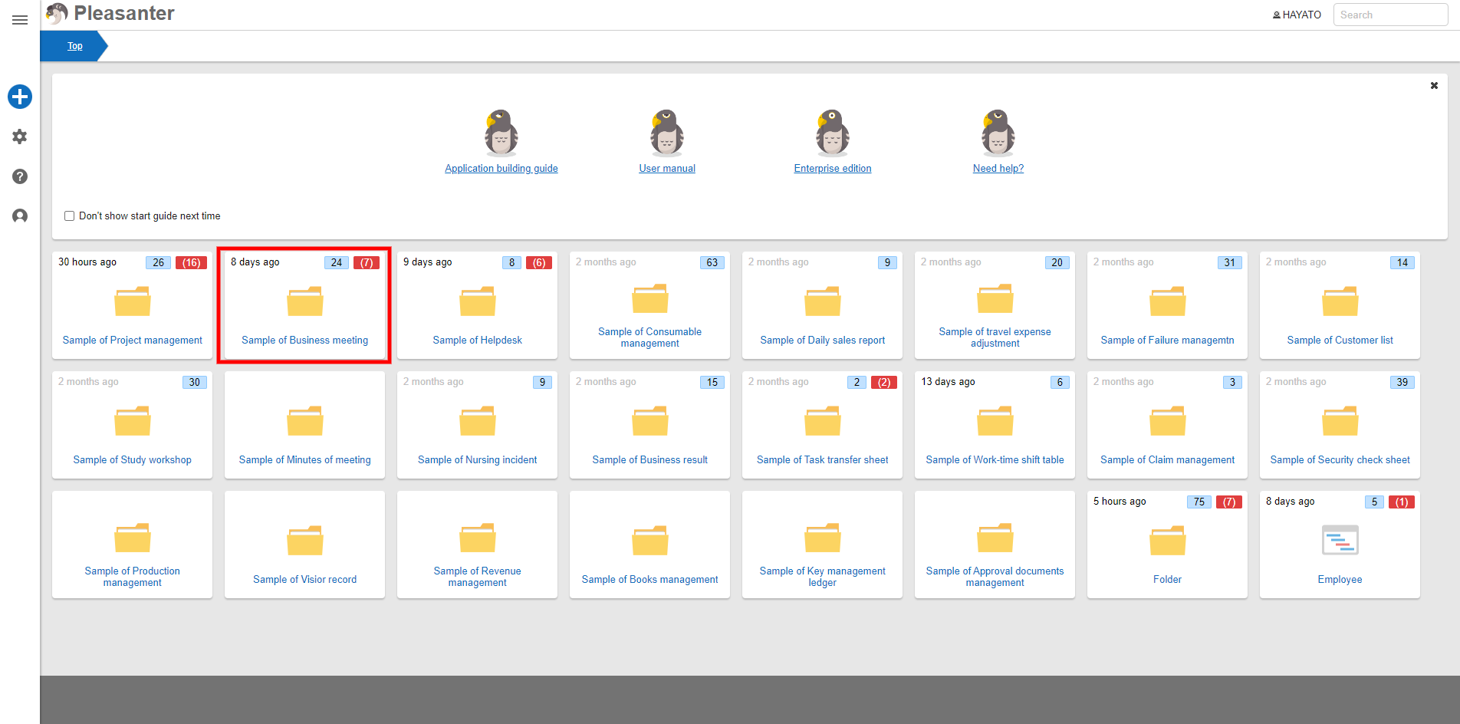
Task: Open the yellow folder icon labeled Folder
Action: [x=1167, y=540]
